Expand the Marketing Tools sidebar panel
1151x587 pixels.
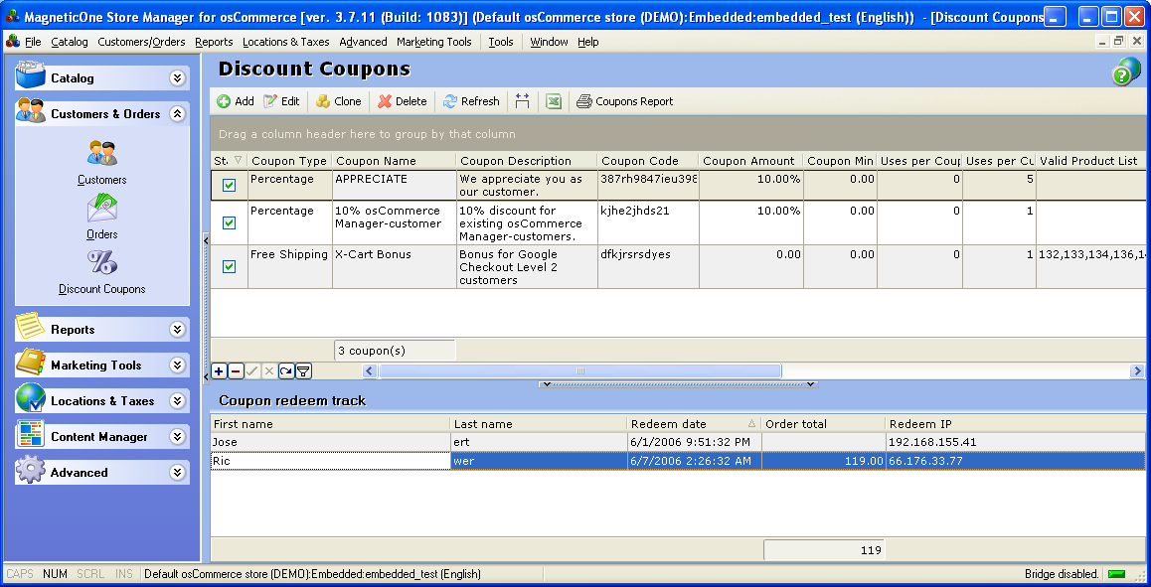tap(177, 365)
